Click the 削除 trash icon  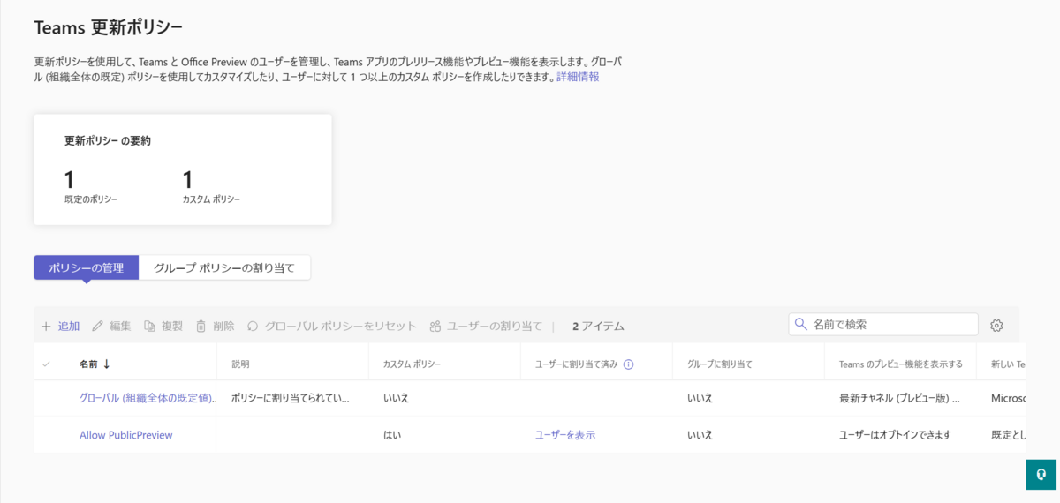coord(201,326)
